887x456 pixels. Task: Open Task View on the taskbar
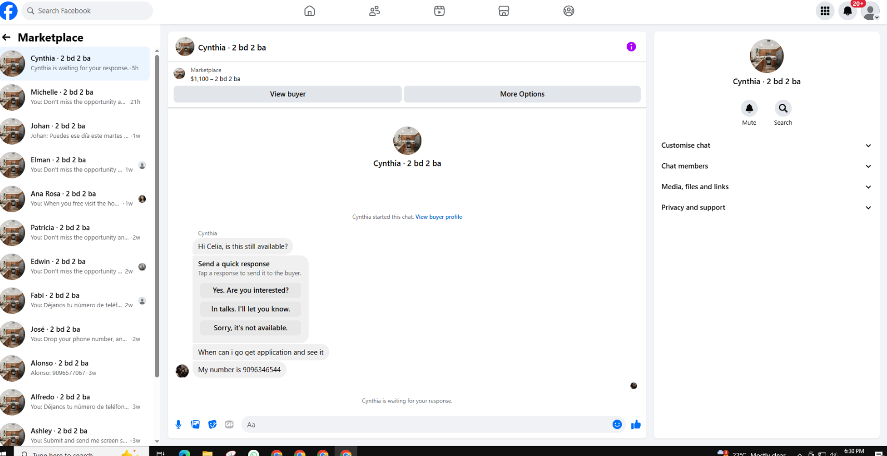161,453
